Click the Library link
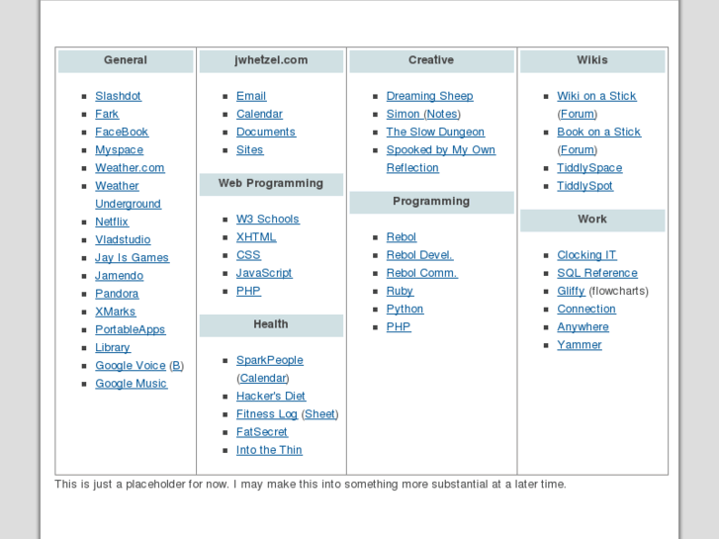The width and height of the screenshot is (719, 539). 113,347
